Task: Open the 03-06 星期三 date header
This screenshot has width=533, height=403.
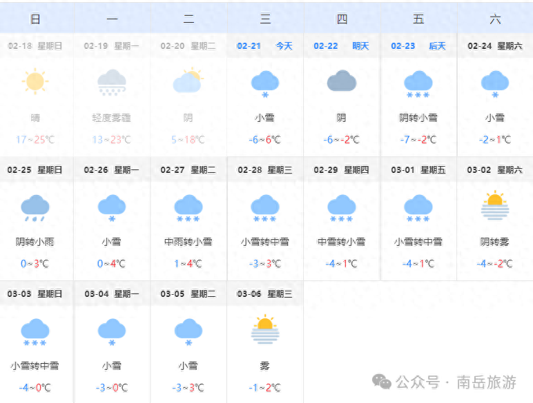Action: coord(265,293)
